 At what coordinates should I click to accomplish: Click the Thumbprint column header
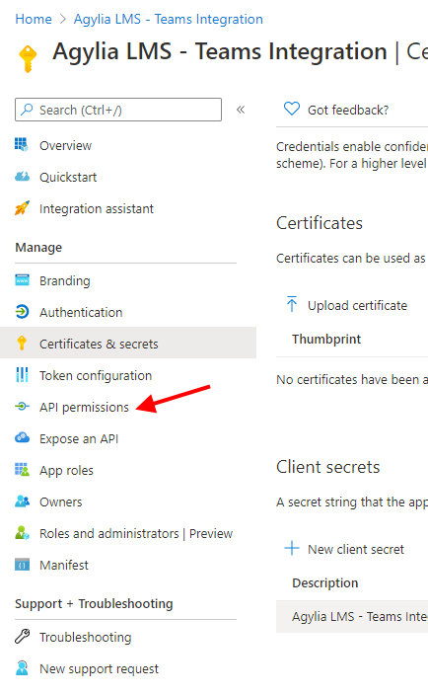pyautogui.click(x=326, y=339)
